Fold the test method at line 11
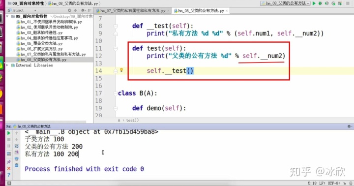 (x=116, y=49)
